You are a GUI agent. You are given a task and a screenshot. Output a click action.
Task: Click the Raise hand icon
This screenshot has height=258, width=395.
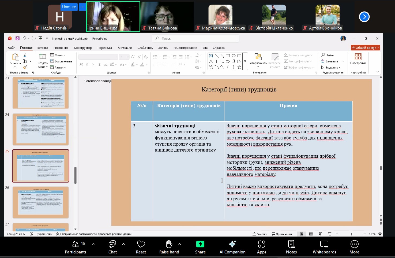[169, 244]
